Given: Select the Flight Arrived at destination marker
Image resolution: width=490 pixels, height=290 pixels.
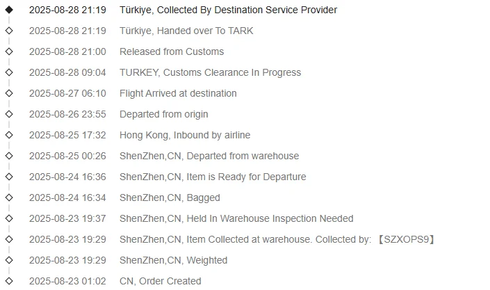Looking at the screenshot, I should (x=9, y=93).
